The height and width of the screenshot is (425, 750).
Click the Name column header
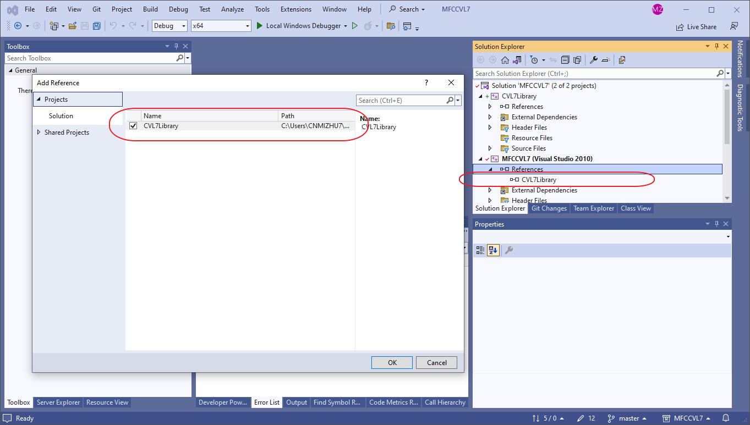pos(210,115)
